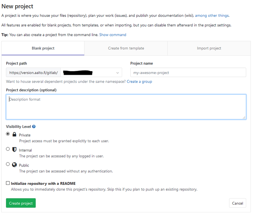
Task: Click the Visibility Level help question-mark icon
Action: [x=34, y=127]
